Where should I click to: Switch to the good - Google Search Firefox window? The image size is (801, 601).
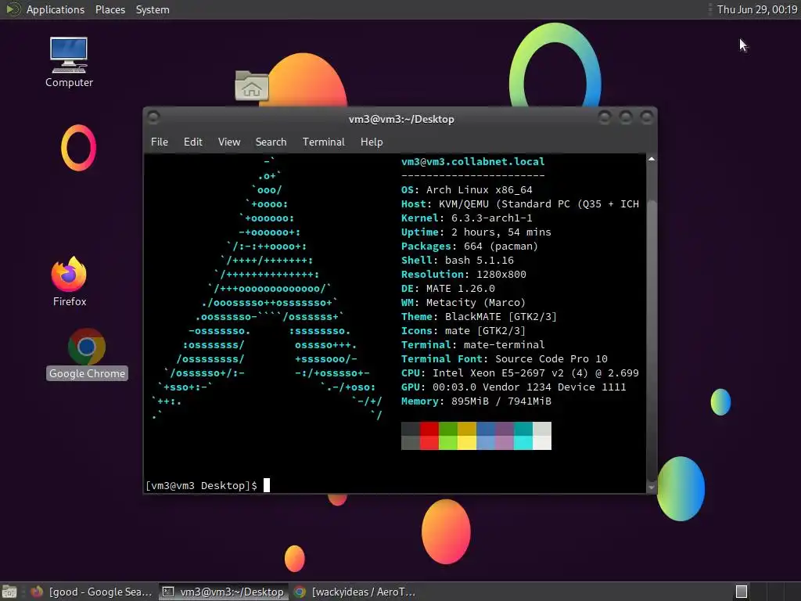[92, 592]
